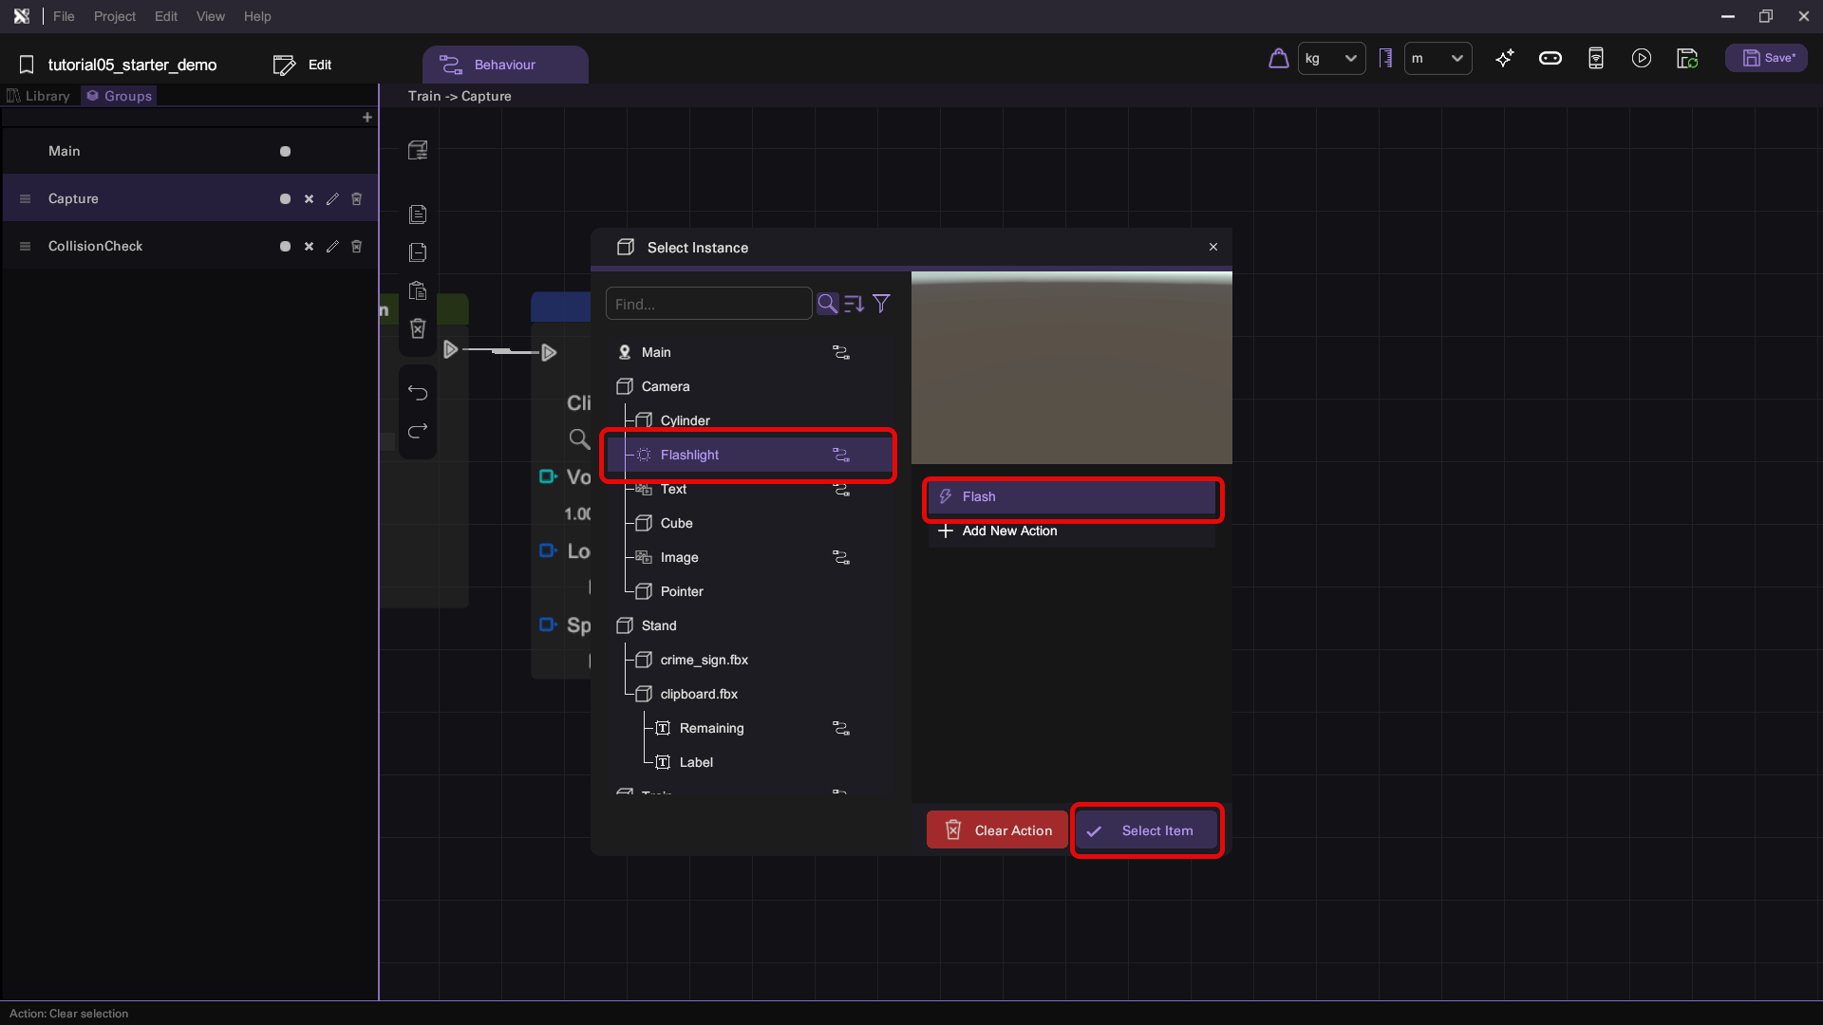
Task: Select the Cylinder item in instance tree
Action: click(750, 420)
